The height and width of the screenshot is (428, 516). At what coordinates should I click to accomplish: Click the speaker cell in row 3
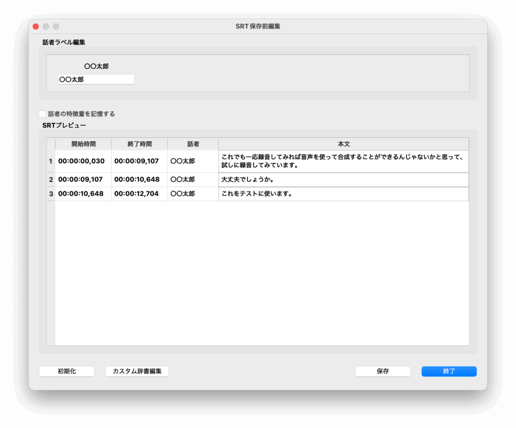point(182,194)
